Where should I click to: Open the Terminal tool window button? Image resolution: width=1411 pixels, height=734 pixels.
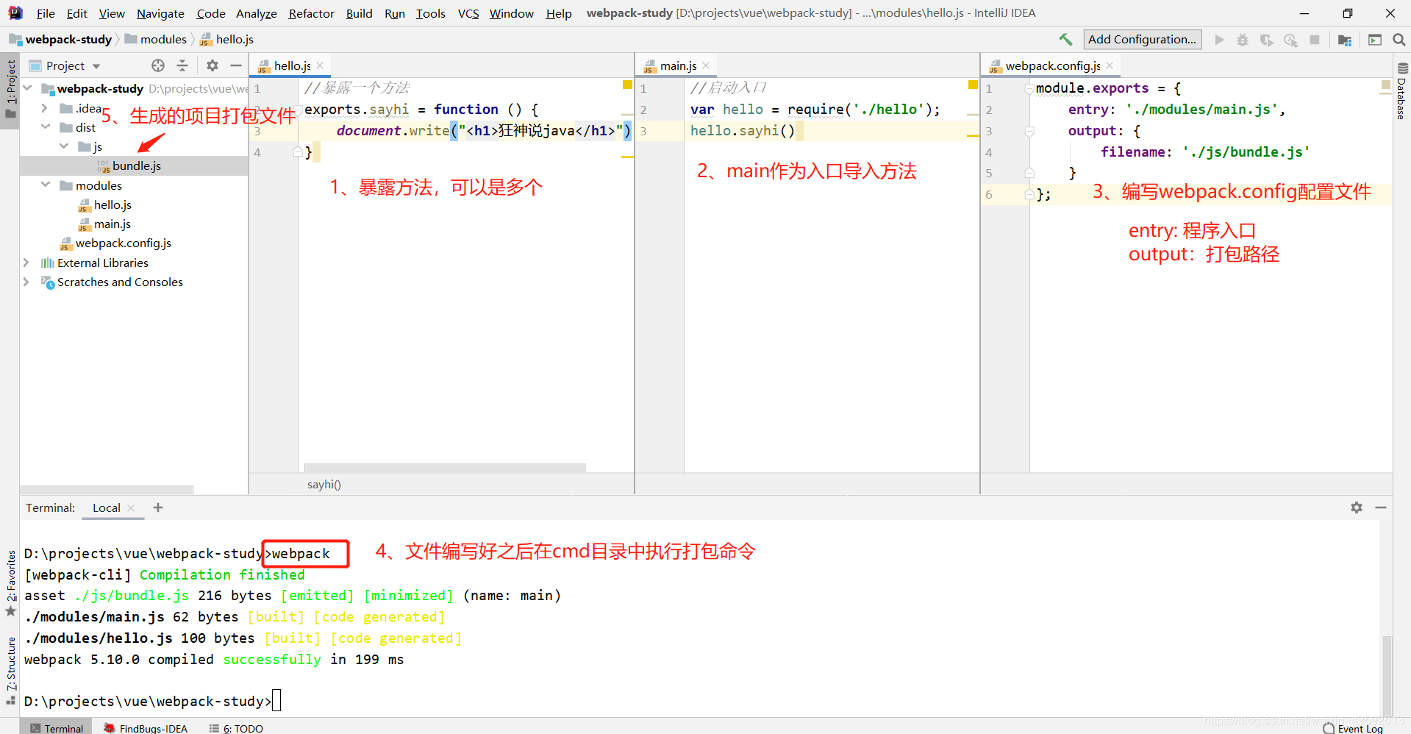coord(57,728)
